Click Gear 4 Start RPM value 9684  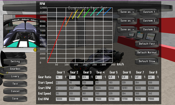pos(101,88)
